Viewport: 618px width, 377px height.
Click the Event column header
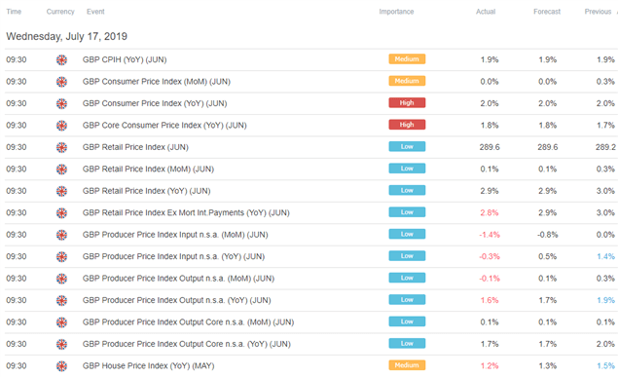click(95, 12)
